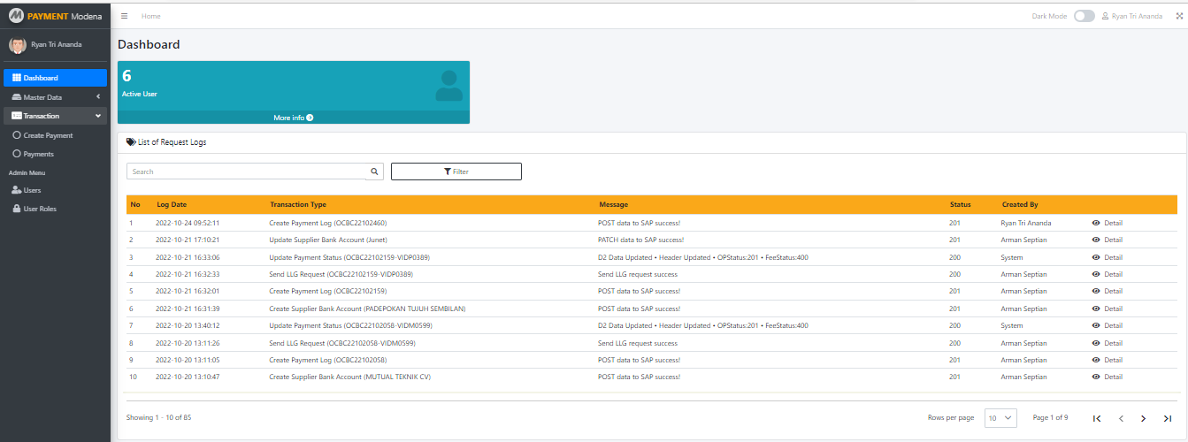
Task: Click the hamburger menu icon to collapse sidebar
Action: 125,16
